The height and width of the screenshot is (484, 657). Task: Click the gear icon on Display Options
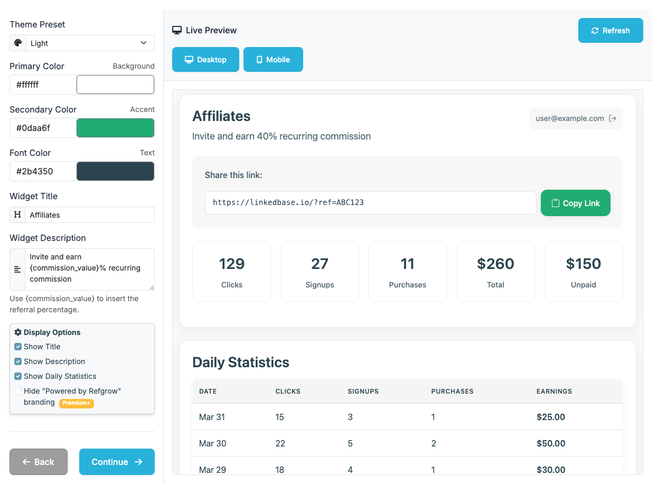tap(17, 332)
